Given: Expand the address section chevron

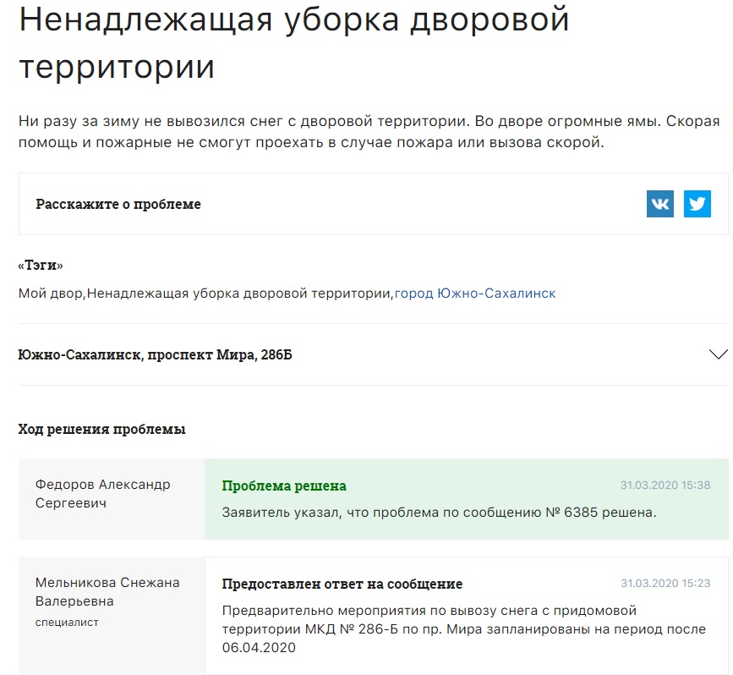Looking at the screenshot, I should tap(718, 354).
